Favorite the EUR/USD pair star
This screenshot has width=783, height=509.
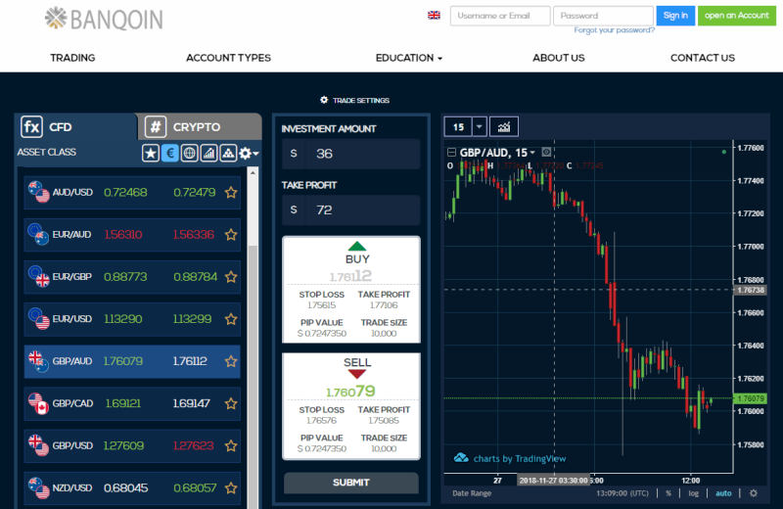pyautogui.click(x=231, y=319)
